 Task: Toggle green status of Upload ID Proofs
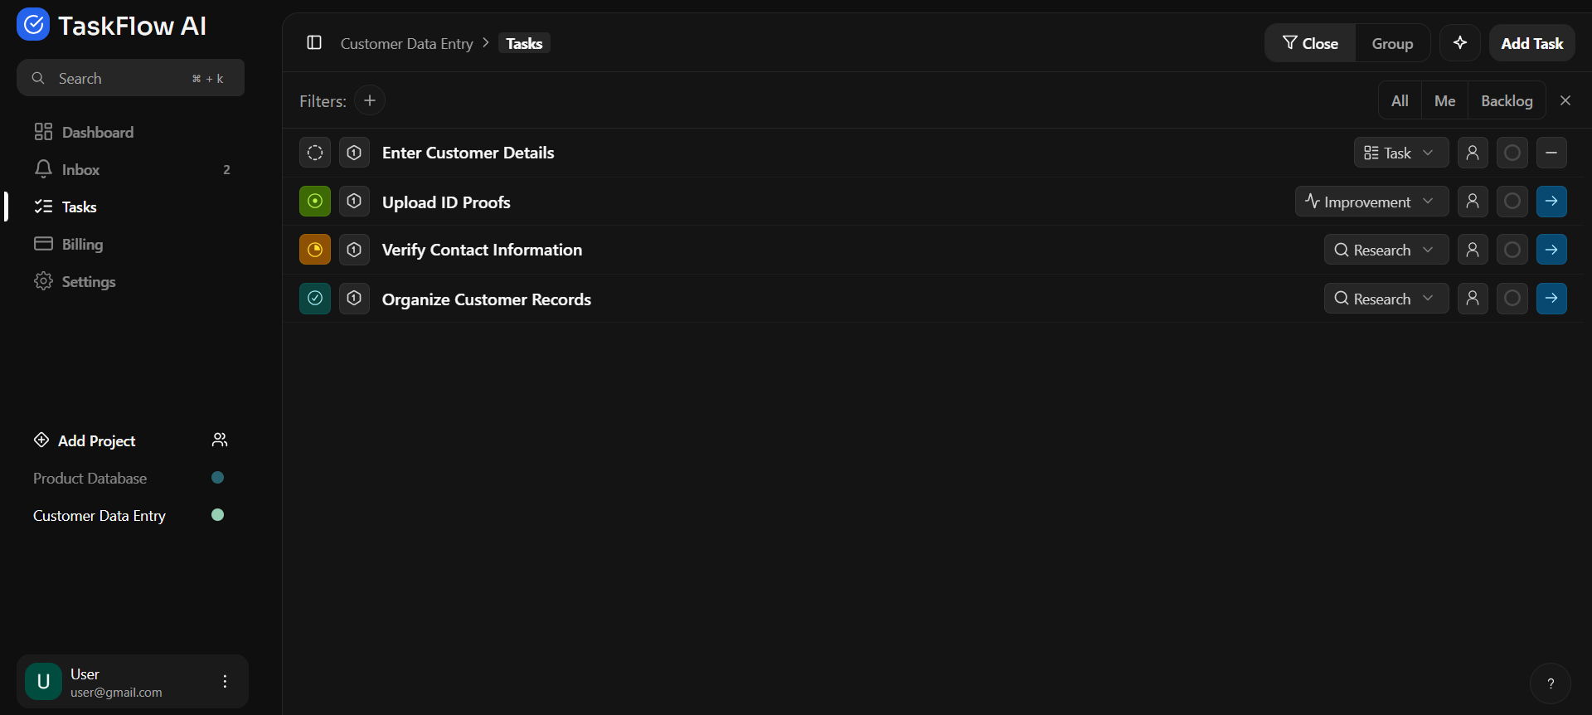pos(315,202)
